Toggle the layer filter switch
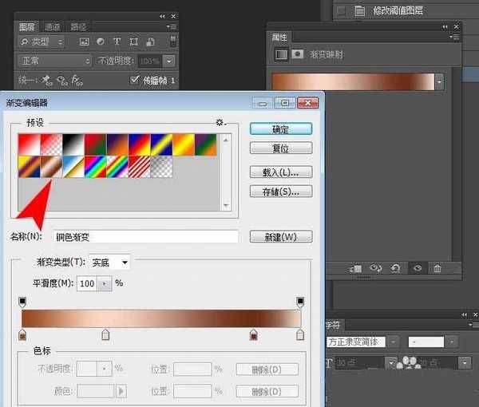 click(172, 41)
